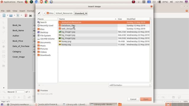The image size is (189, 106).
Task: Click the Export as PDF toolbar icon
Action: click(x=26, y=15)
